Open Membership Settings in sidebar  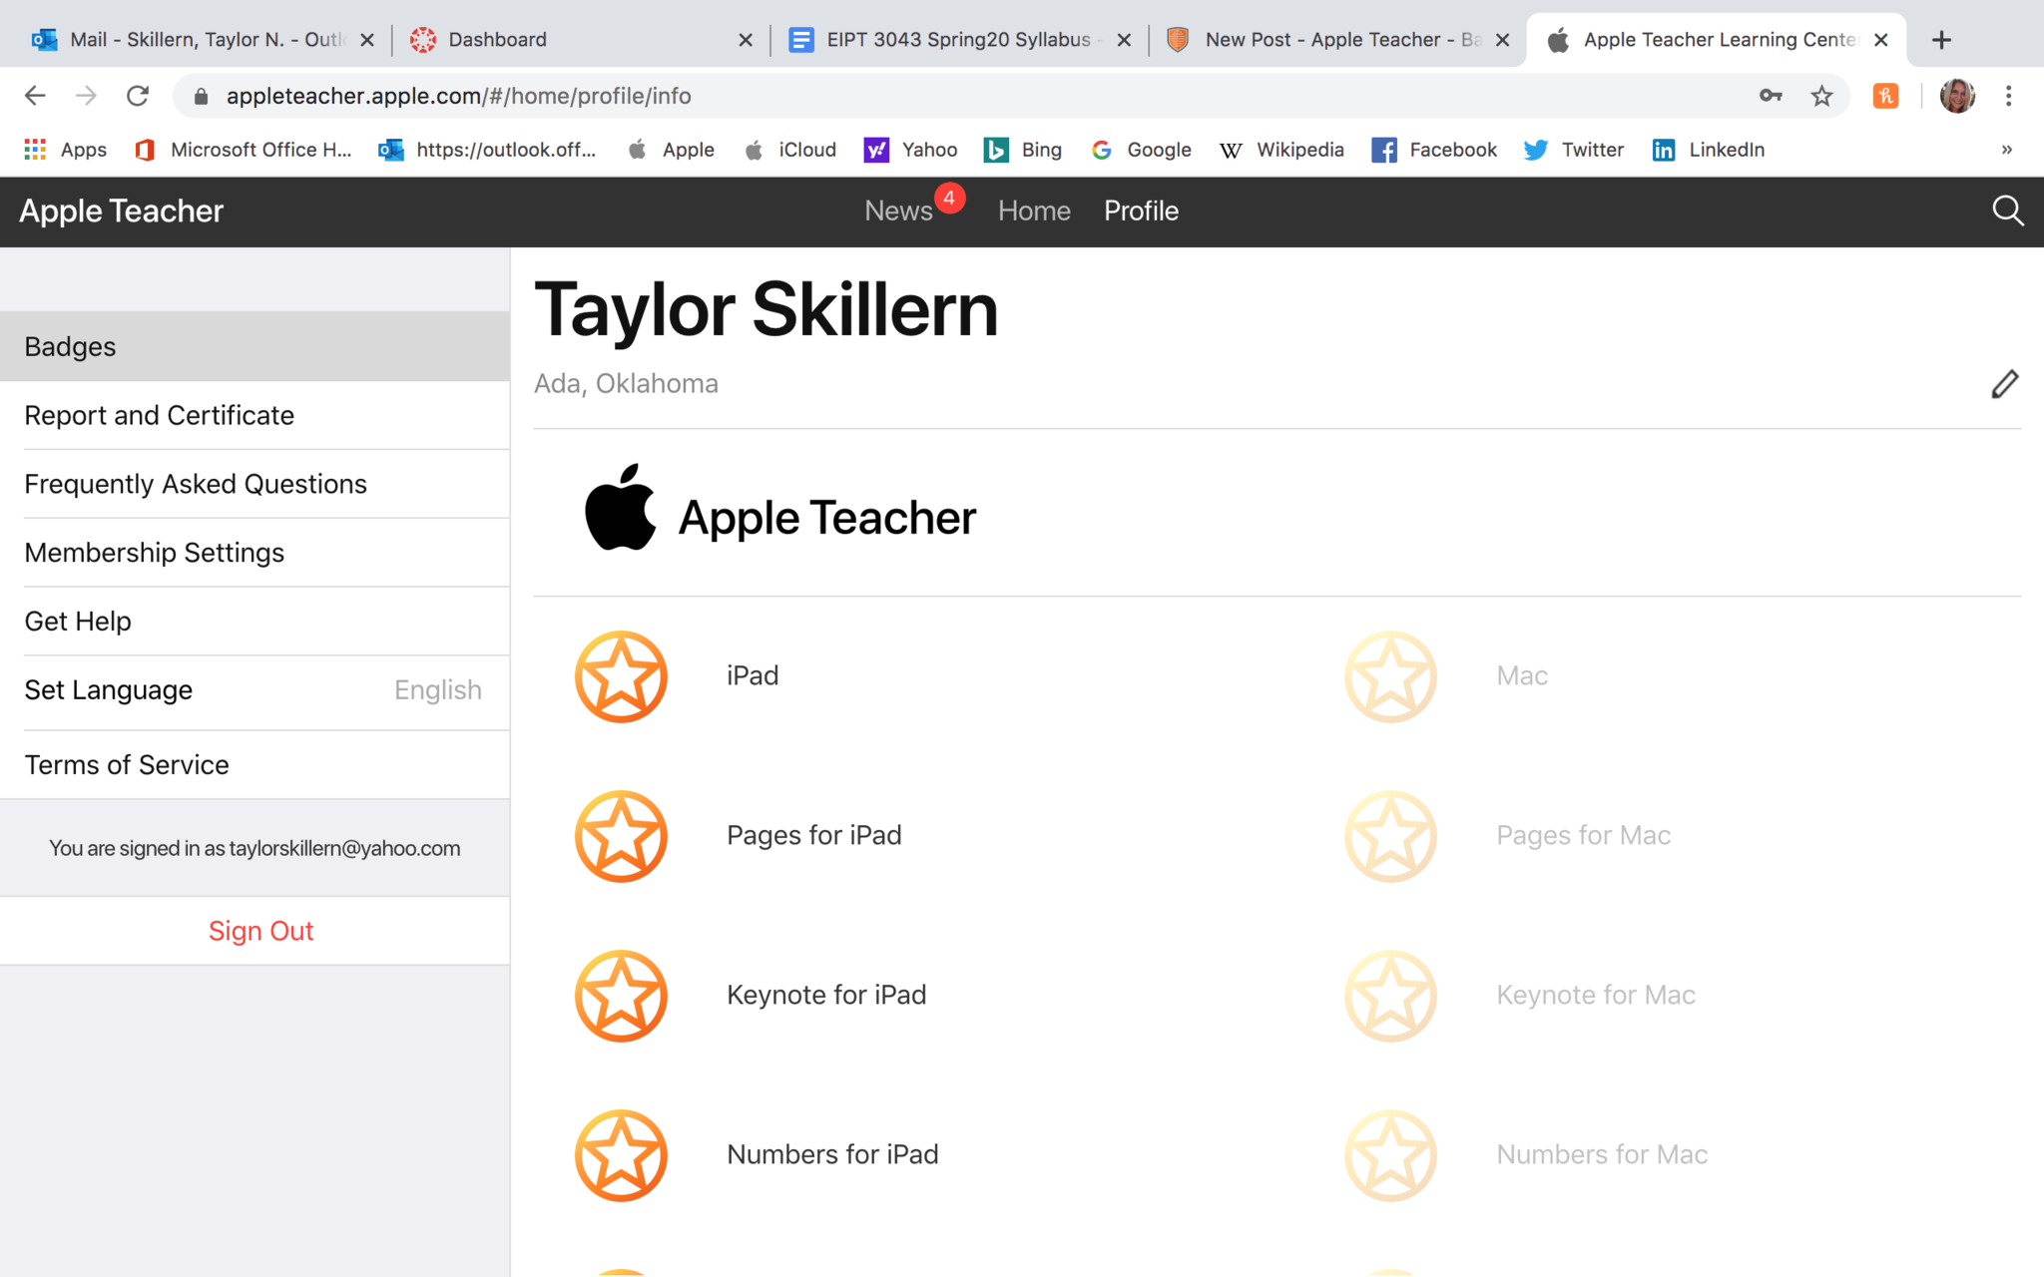(155, 553)
